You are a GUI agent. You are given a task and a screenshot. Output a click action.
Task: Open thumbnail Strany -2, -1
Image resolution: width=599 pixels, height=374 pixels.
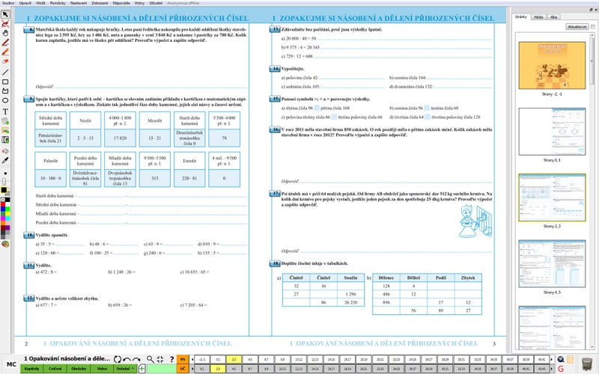click(552, 65)
